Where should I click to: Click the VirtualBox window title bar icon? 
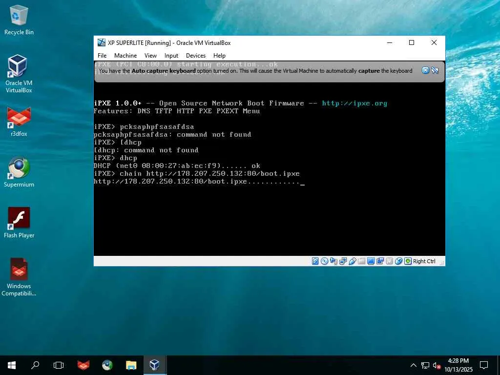(102, 42)
